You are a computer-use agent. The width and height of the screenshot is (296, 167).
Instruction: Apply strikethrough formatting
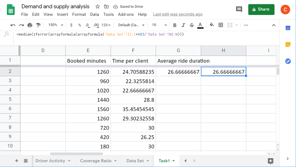pos(191,25)
